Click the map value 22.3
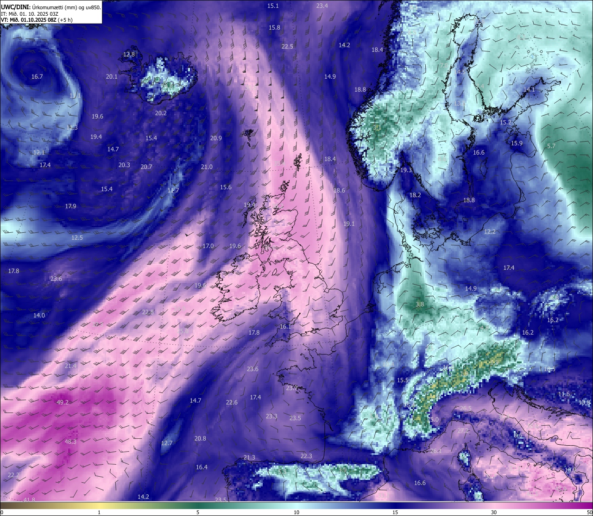The width and height of the screenshot is (593, 516). coord(306,456)
